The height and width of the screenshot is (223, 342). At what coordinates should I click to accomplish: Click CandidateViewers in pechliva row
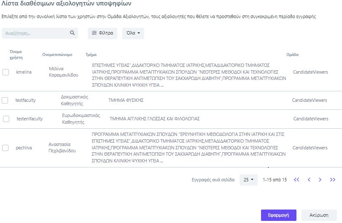(310, 148)
